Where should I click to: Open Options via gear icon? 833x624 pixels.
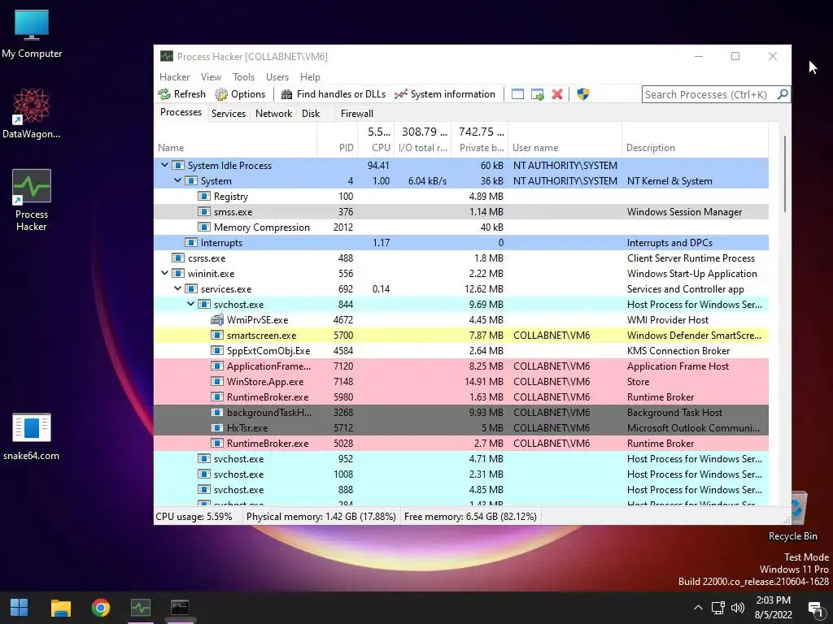[x=221, y=94]
